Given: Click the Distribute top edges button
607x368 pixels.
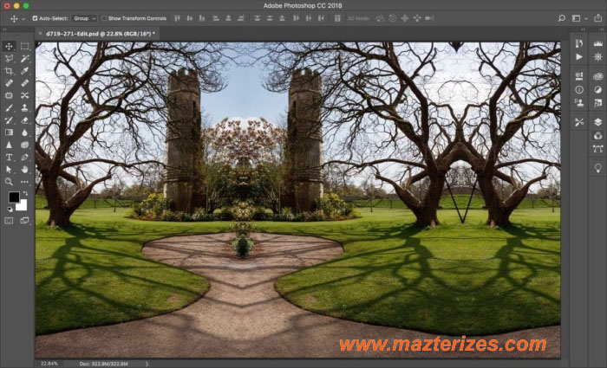Looking at the screenshot, I should (257, 18).
